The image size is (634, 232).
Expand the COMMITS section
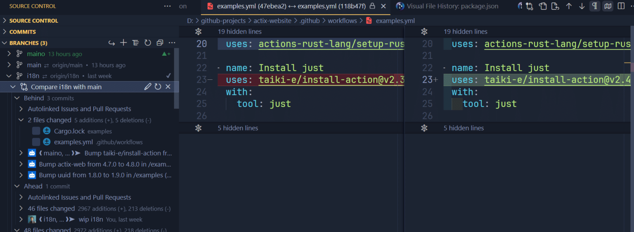click(23, 32)
